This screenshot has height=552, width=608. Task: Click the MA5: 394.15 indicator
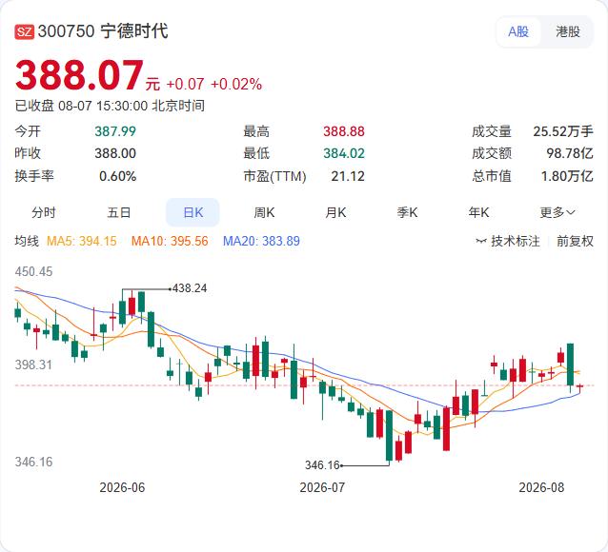coord(81,242)
